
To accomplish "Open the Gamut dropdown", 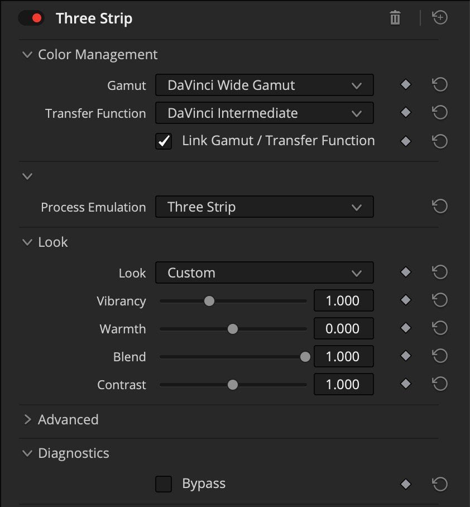I will point(265,85).
